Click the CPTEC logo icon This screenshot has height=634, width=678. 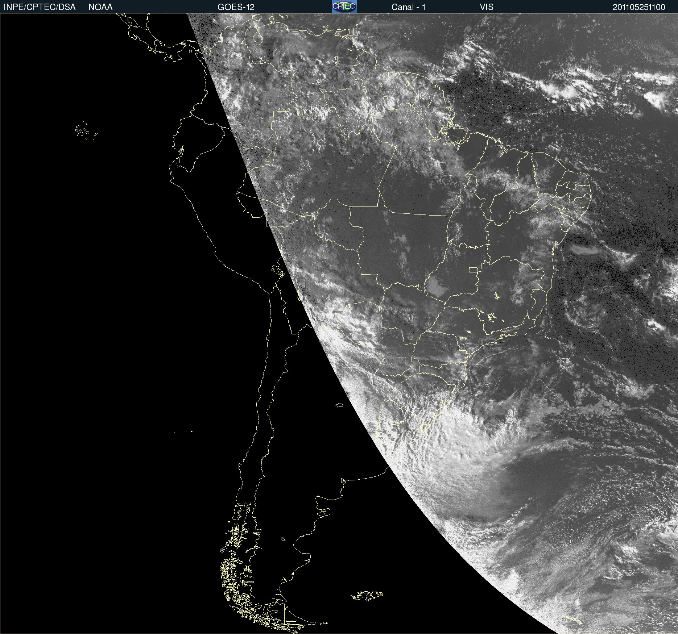344,7
